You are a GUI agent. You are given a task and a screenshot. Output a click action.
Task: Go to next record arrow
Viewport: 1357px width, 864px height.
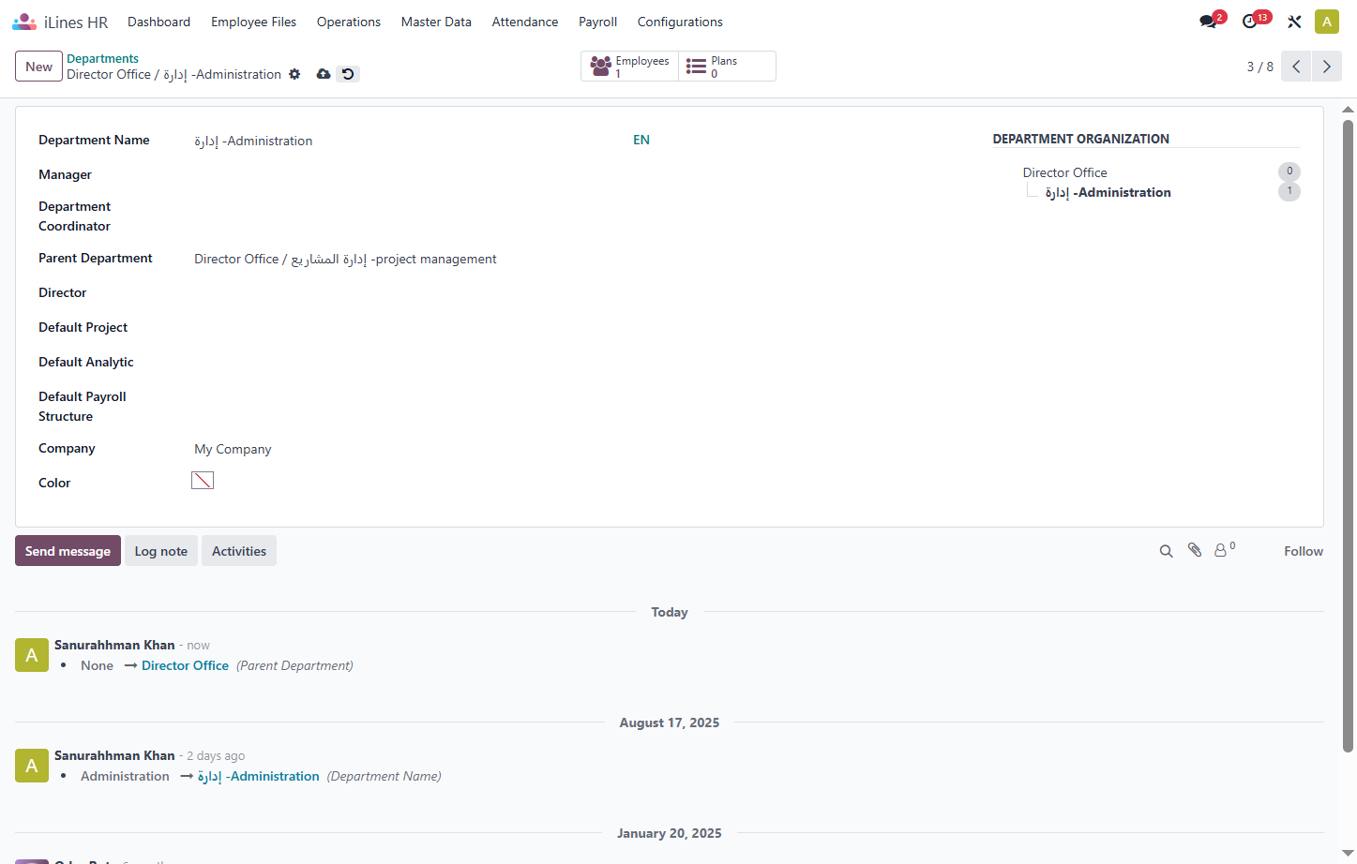coord(1327,67)
